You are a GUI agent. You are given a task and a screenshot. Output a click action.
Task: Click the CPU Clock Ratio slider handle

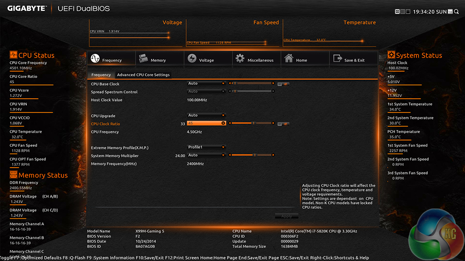253,123
